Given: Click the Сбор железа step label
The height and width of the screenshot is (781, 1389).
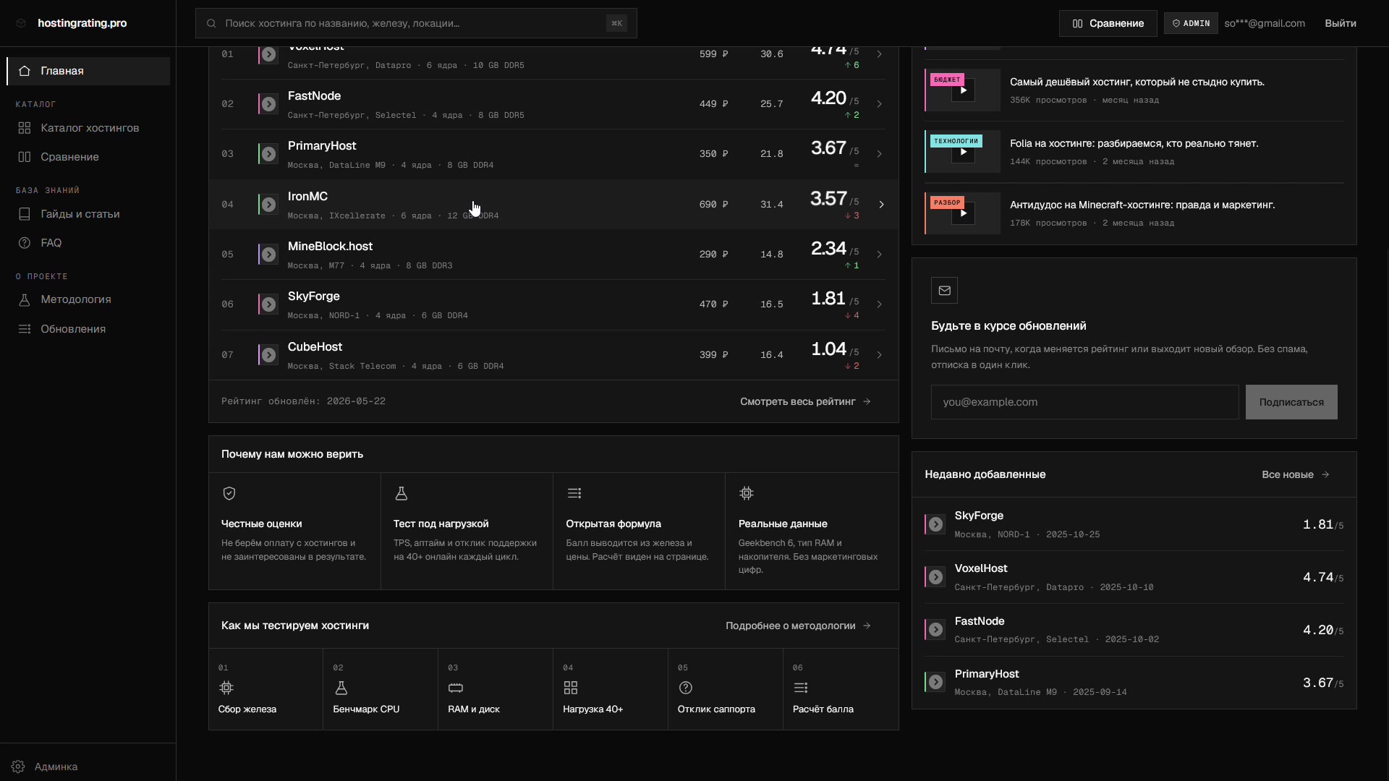Looking at the screenshot, I should click(x=247, y=709).
